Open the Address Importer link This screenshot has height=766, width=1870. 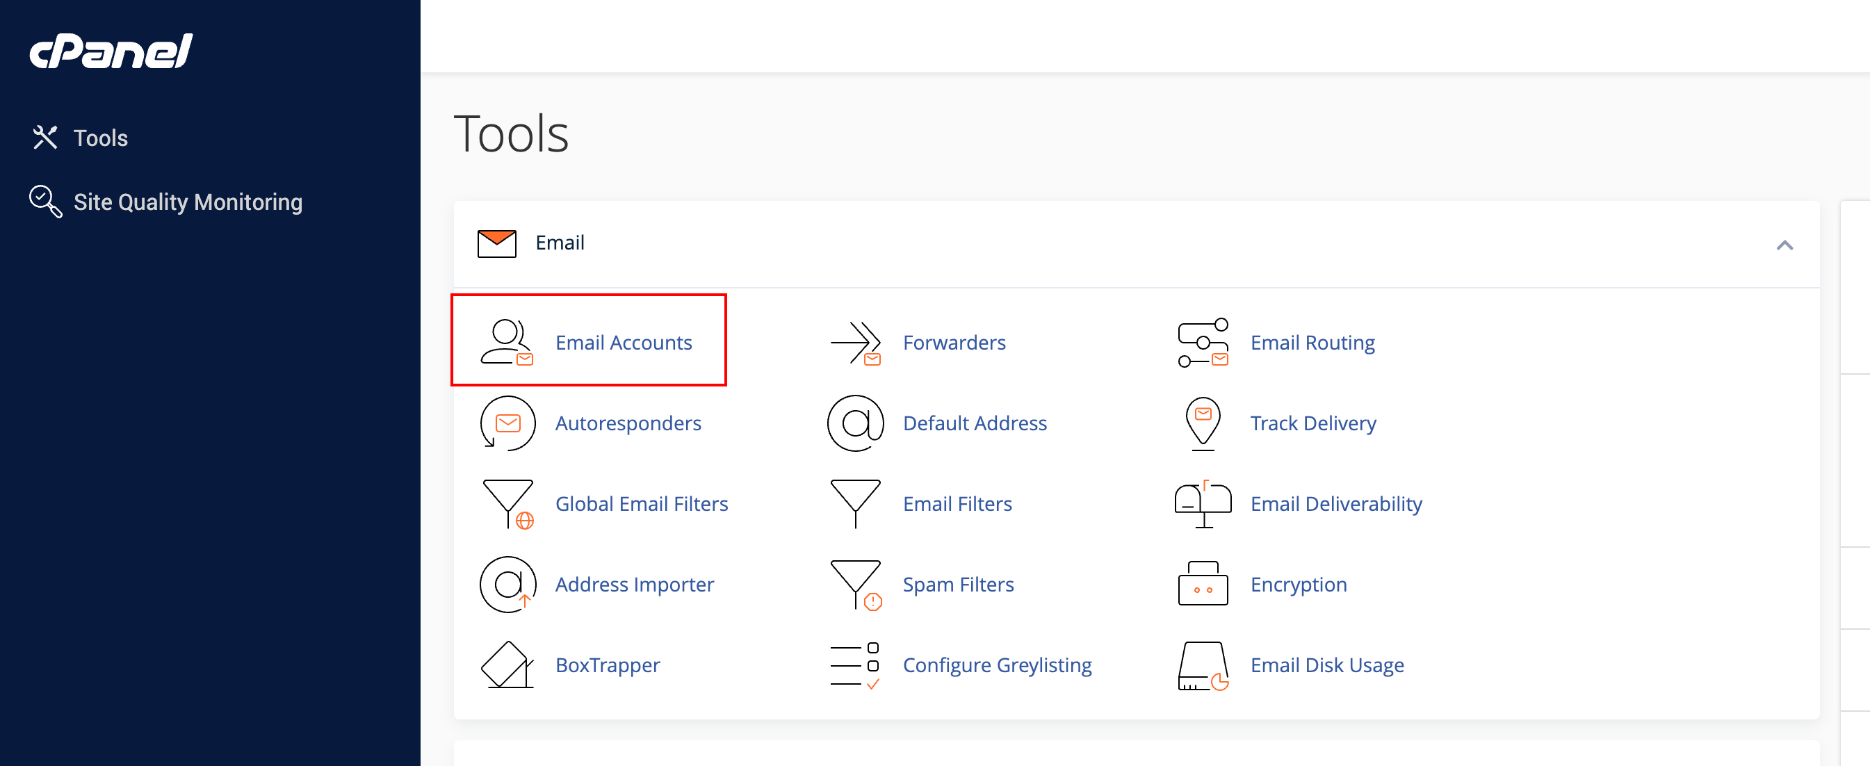(x=634, y=584)
